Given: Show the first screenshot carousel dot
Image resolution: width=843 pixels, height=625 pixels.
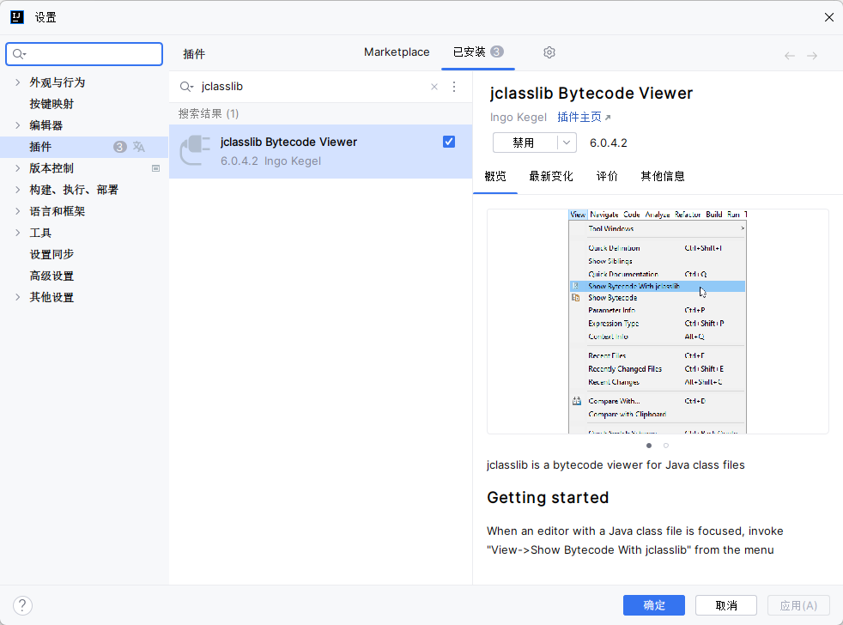Looking at the screenshot, I should [x=649, y=446].
